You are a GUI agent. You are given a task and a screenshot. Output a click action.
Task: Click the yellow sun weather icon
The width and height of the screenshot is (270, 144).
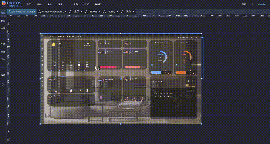point(54,45)
